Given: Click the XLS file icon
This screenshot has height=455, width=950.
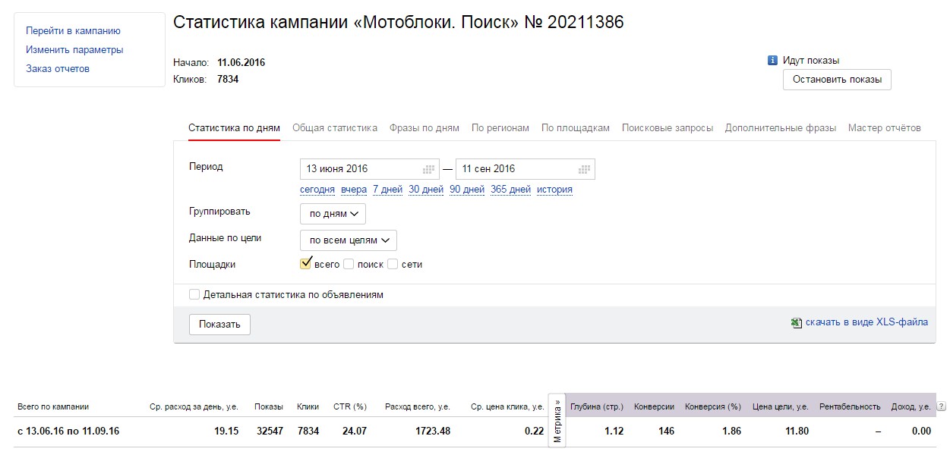Looking at the screenshot, I should point(797,322).
